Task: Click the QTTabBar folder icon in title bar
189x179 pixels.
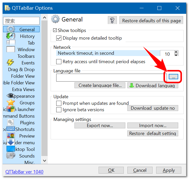Action: click(x=7, y=8)
